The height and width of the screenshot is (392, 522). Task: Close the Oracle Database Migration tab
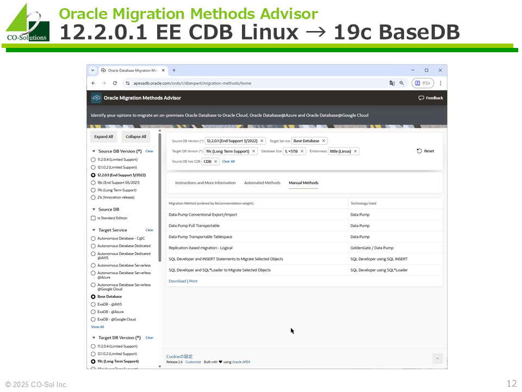click(x=163, y=70)
